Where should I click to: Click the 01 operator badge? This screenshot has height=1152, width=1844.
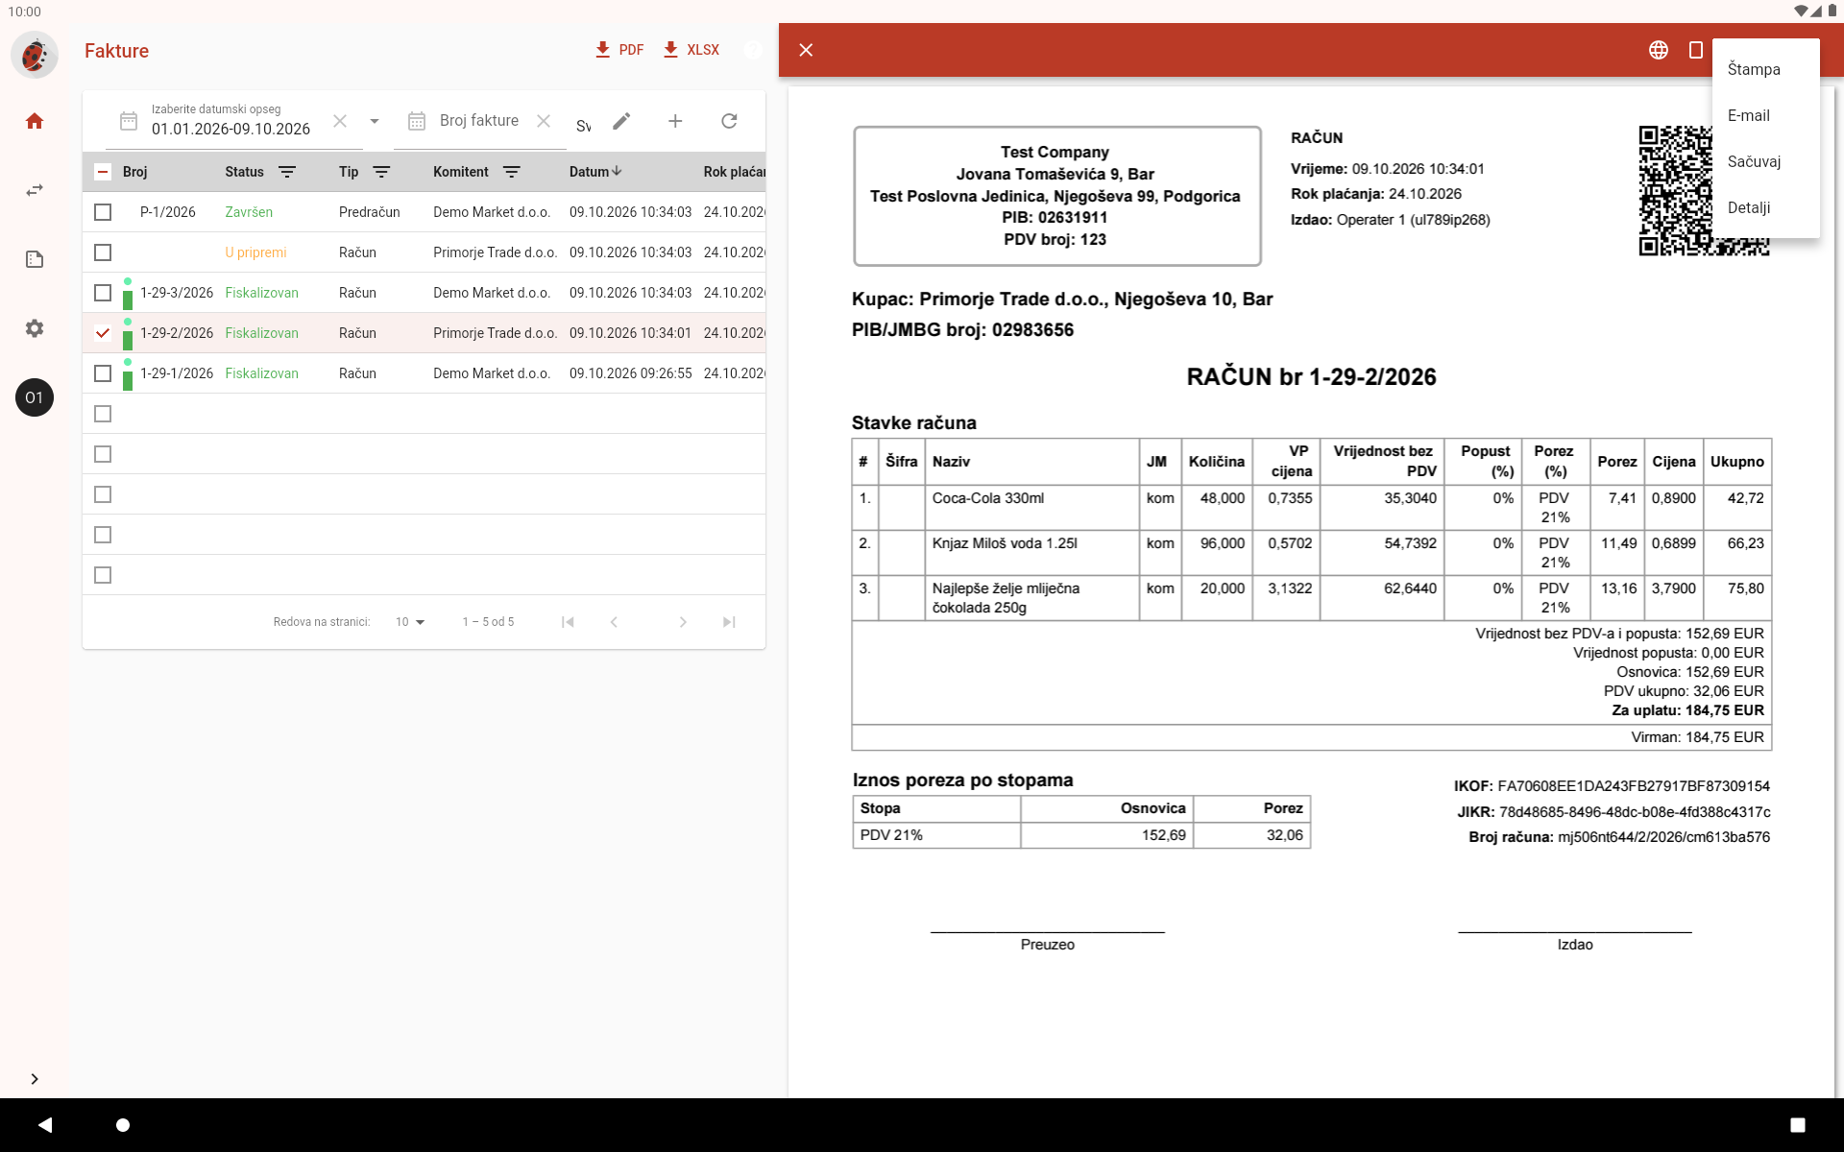[35, 397]
